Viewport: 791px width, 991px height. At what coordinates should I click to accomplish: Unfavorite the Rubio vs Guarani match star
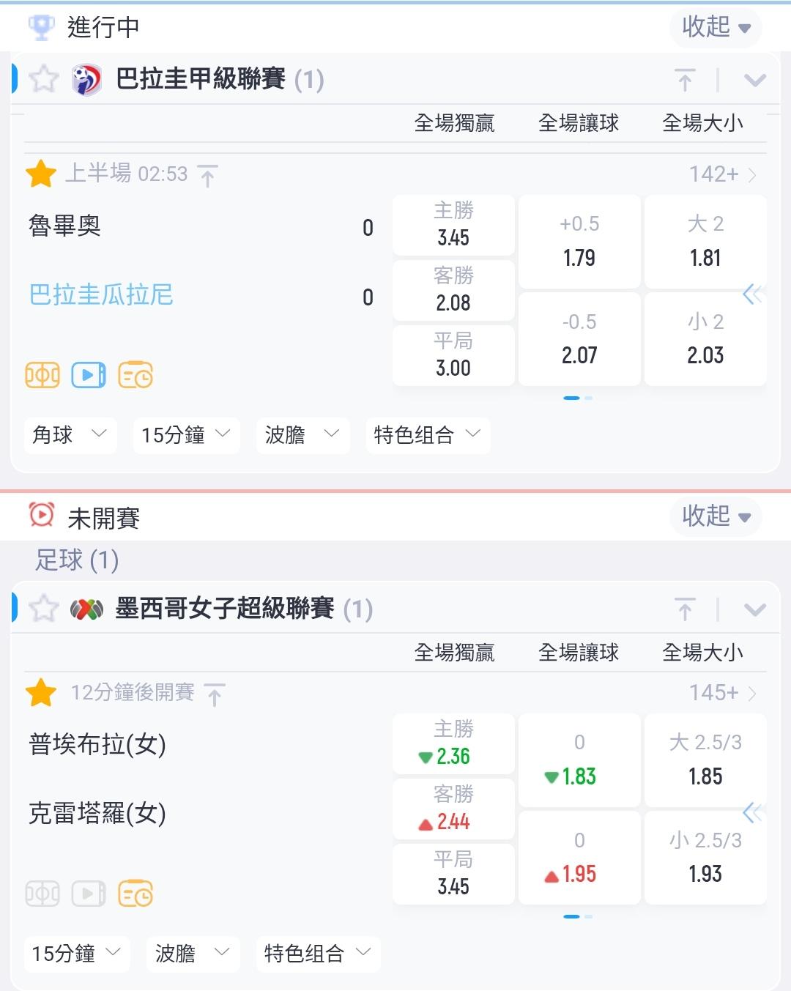(41, 174)
